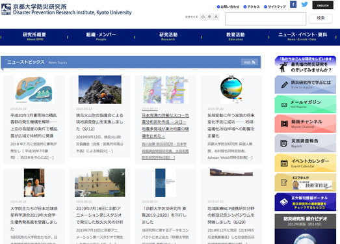Open the メールマガジン banner
340x244 pixels.
[306, 104]
